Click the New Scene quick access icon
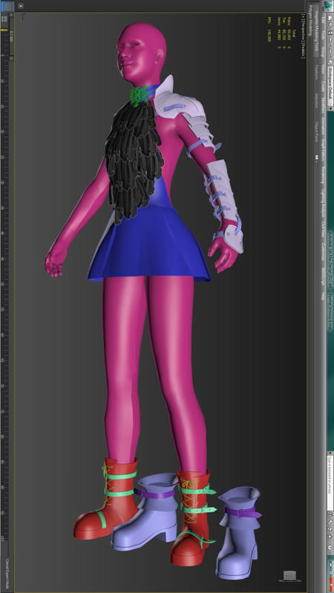This screenshot has height=593, width=334. click(x=330, y=18)
